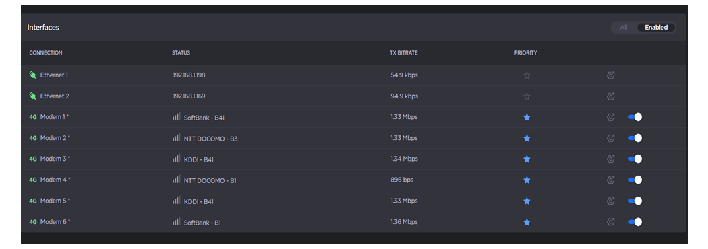This screenshot has width=708, height=249.
Task: Open settings gear for Modem 1
Action: point(611,118)
